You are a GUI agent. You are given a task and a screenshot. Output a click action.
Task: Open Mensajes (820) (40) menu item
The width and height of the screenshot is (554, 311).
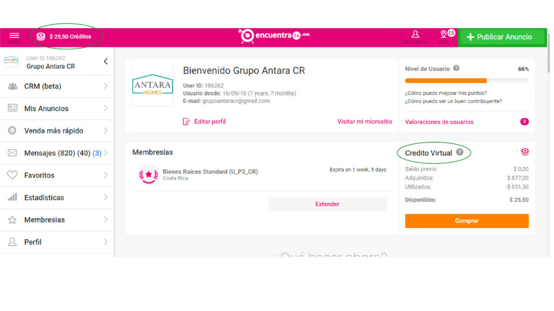(57, 153)
